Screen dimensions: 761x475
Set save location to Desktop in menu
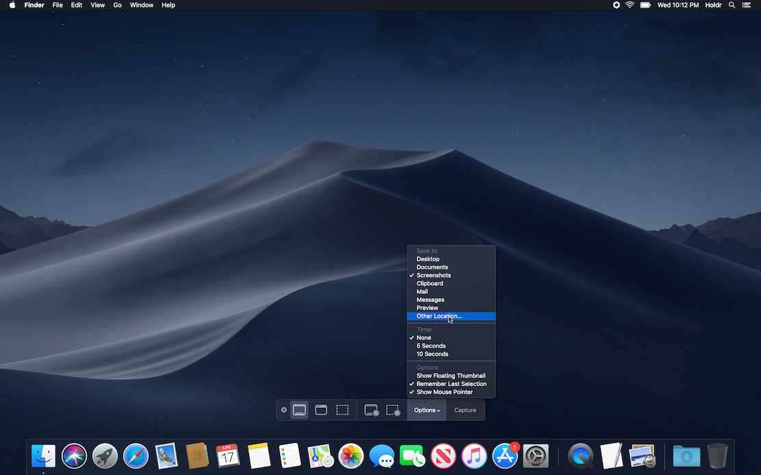(452, 259)
